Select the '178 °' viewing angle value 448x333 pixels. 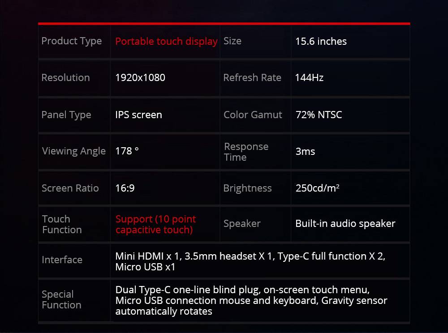(x=127, y=151)
